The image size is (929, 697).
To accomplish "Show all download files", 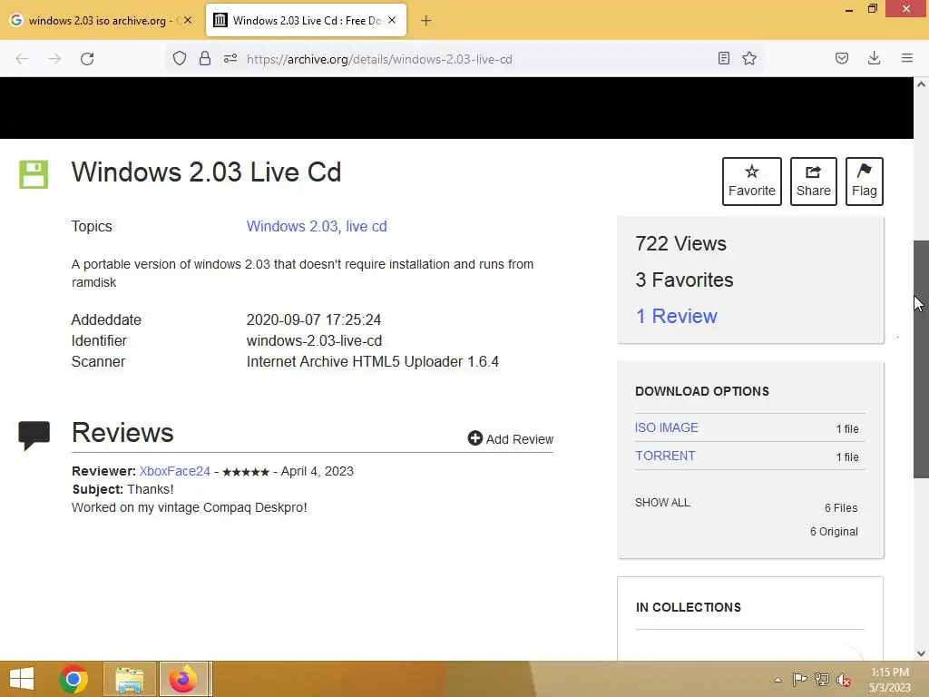I will pyautogui.click(x=662, y=503).
